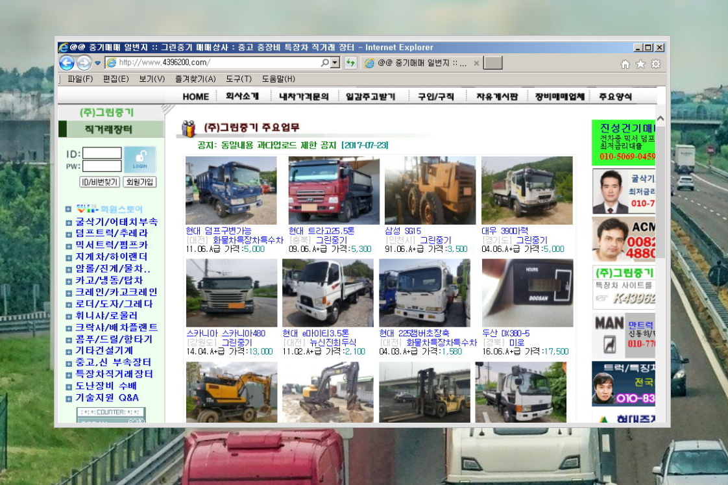Open 현대 e마이티3.5톤 truck thumbnail
Viewport: 728px width, 485px height.
(x=328, y=293)
